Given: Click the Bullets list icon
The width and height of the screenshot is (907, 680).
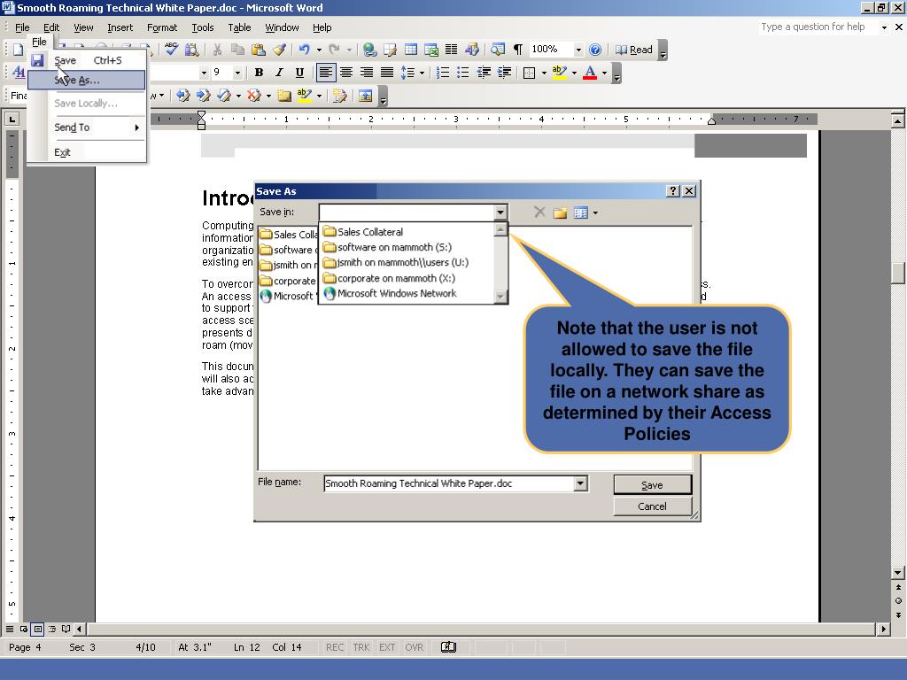Looking at the screenshot, I should pos(462,73).
